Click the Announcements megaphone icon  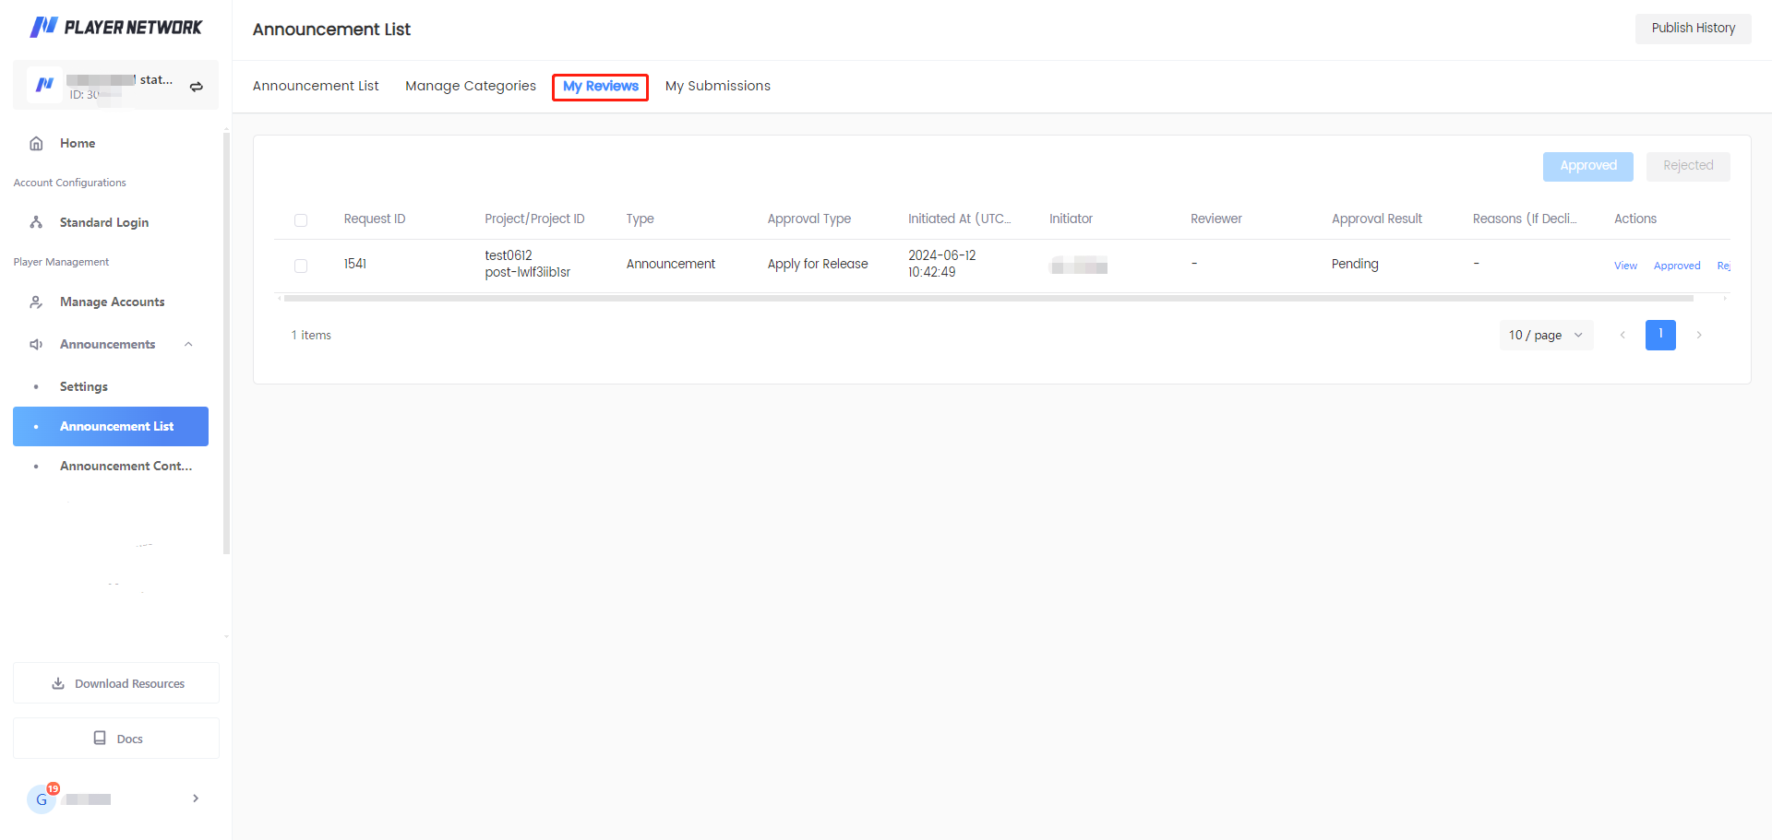(37, 345)
